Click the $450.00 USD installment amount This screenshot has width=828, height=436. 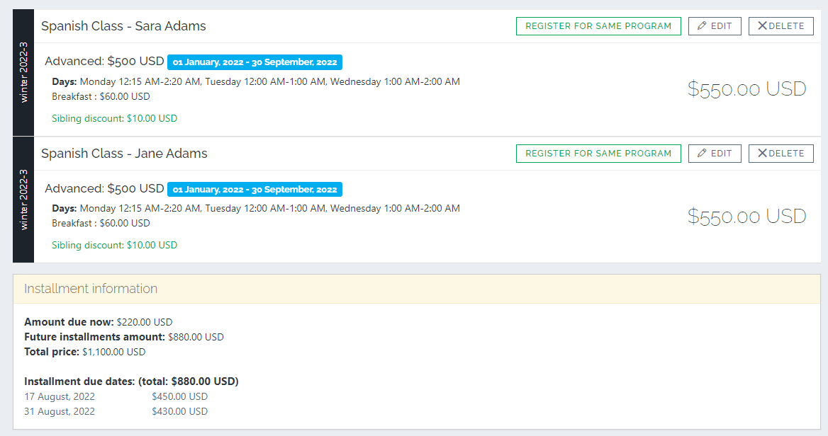click(179, 396)
